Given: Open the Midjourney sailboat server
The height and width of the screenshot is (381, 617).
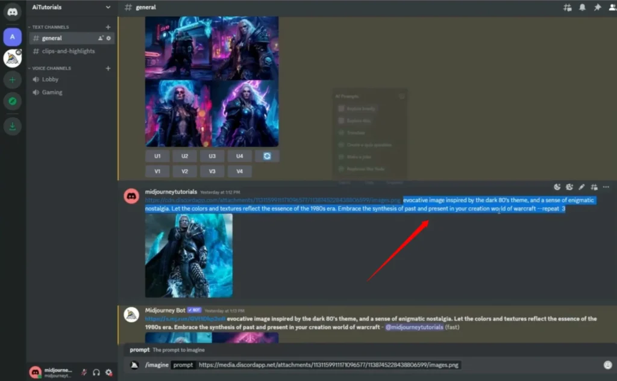Looking at the screenshot, I should [12, 58].
